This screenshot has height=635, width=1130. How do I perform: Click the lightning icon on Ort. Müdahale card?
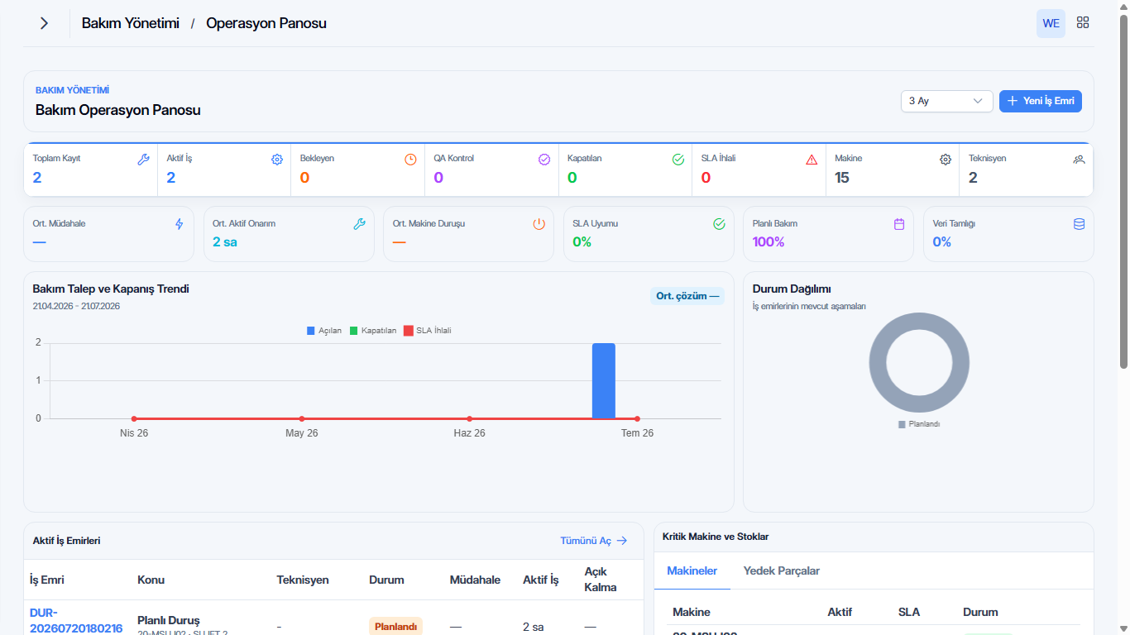click(x=180, y=224)
